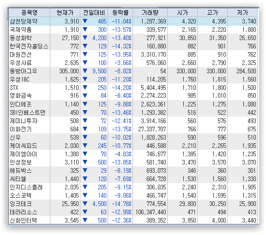Click the current price 305,000 cell
The image size is (266, 235).
69,71
